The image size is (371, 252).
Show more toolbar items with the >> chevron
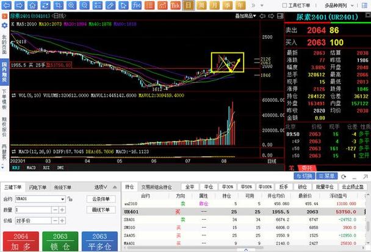253,5
